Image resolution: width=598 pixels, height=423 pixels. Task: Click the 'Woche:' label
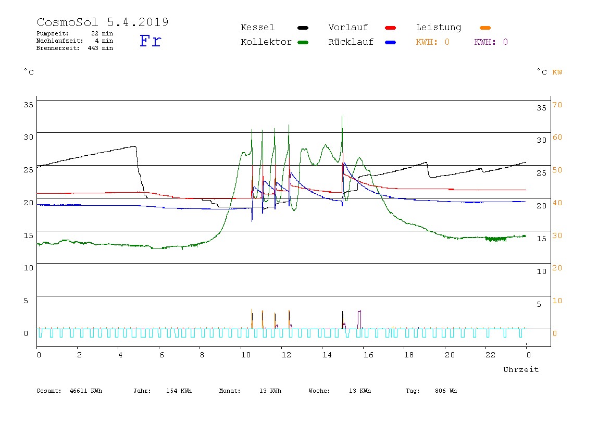(319, 391)
